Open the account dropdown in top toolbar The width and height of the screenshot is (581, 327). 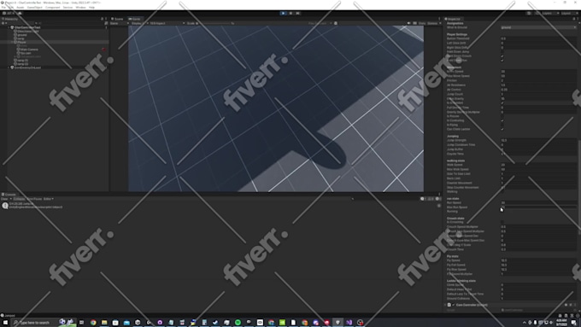(9, 14)
